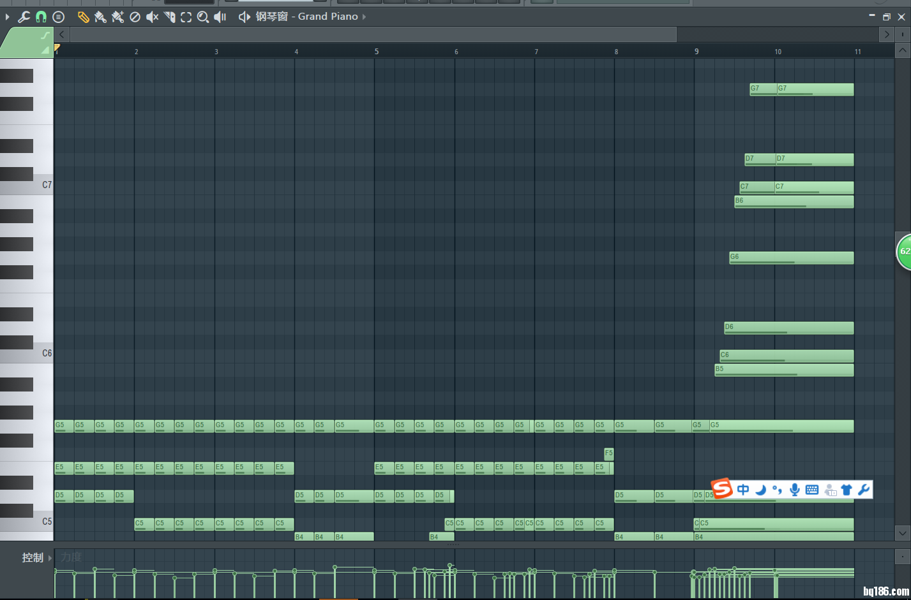Click the Sogou S logo icon
The image size is (911, 600).
(722, 488)
